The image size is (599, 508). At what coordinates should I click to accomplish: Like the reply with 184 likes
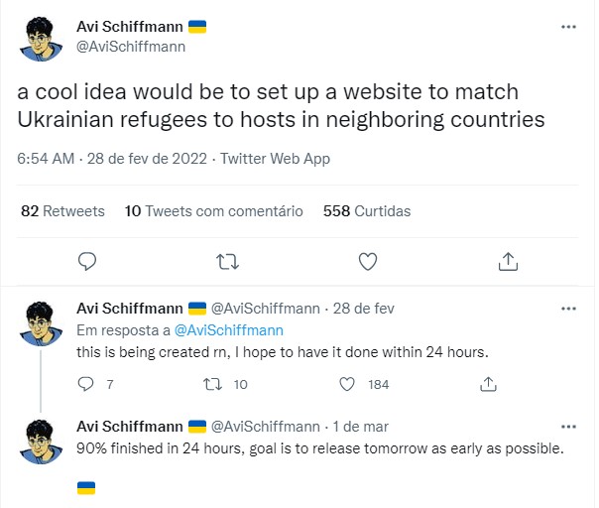coord(348,384)
